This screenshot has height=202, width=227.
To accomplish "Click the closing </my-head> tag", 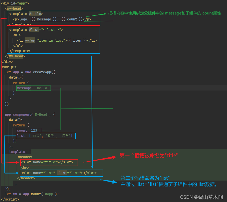I will [15, 56].
